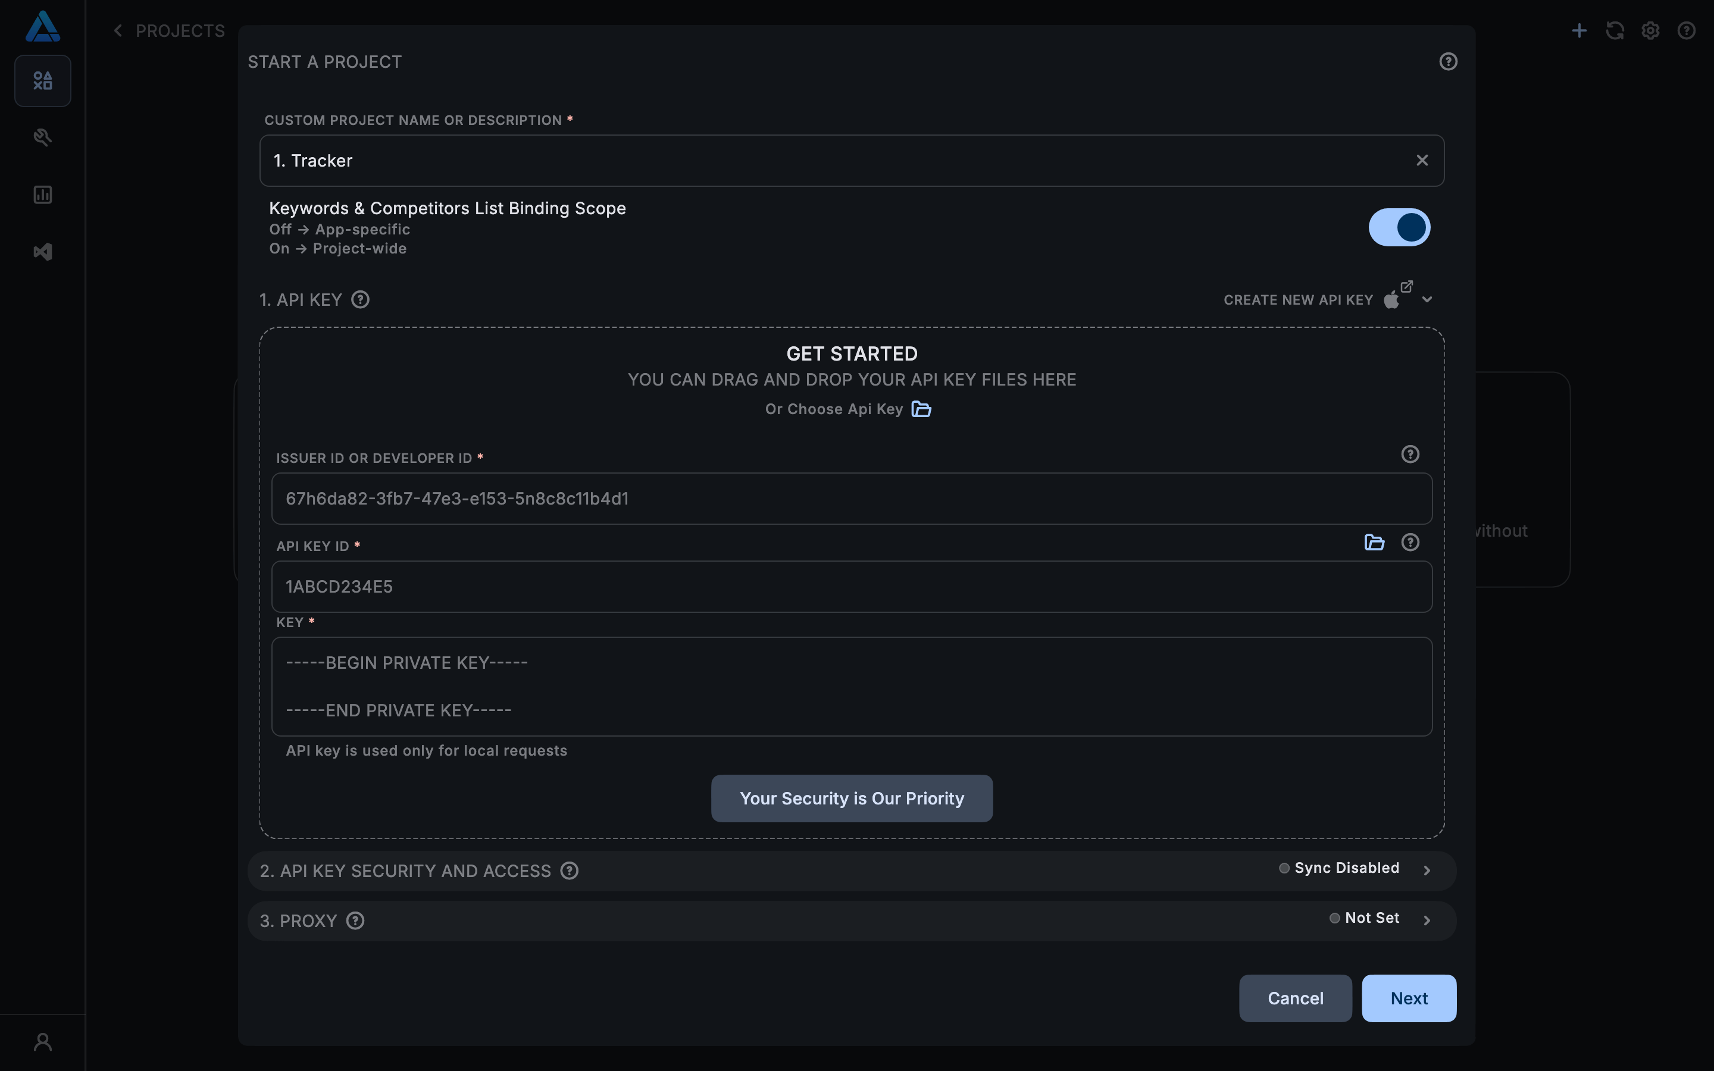Click the help icon beside the API Key ID folder
Screen dimensions: 1714x1071
coord(1410,543)
